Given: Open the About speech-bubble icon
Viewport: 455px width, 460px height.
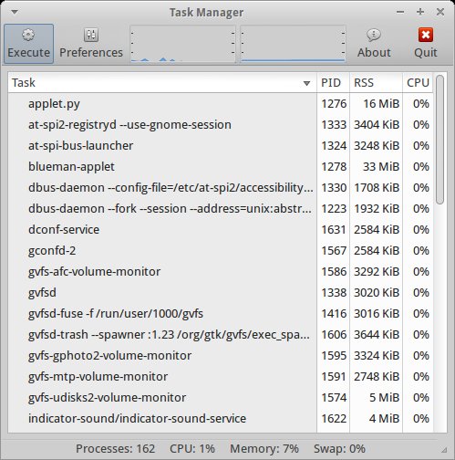Looking at the screenshot, I should [374, 36].
